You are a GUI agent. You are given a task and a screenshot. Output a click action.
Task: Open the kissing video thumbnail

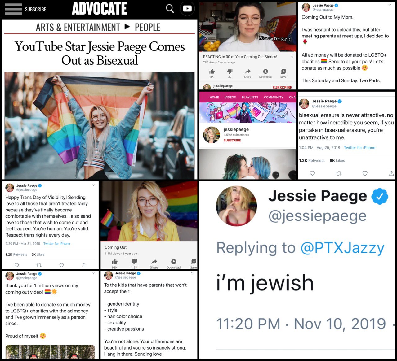(x=248, y=164)
